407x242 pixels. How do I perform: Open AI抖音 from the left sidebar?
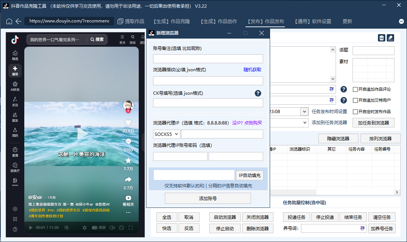(15, 86)
